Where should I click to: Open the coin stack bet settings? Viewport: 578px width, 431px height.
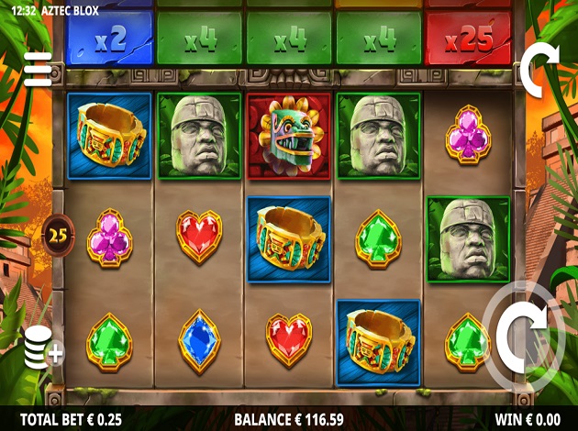coord(44,348)
